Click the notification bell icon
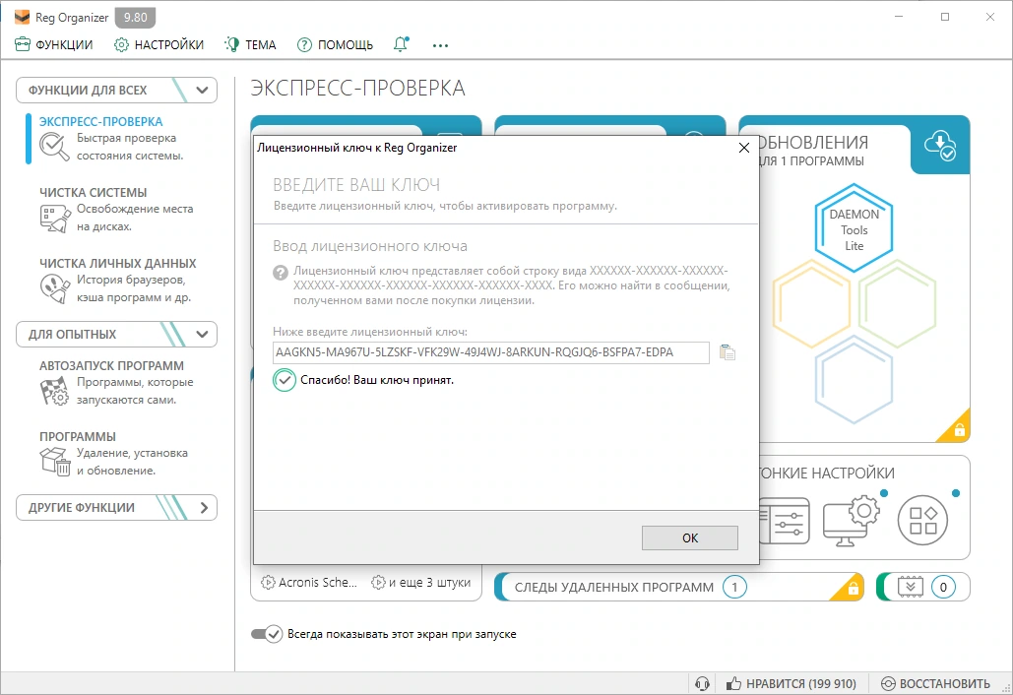This screenshot has width=1013, height=695. [x=401, y=44]
